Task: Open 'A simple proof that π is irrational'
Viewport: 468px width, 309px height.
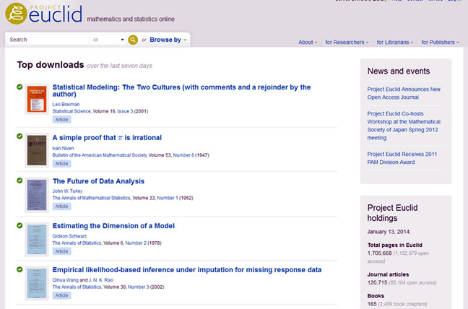Action: (107, 137)
